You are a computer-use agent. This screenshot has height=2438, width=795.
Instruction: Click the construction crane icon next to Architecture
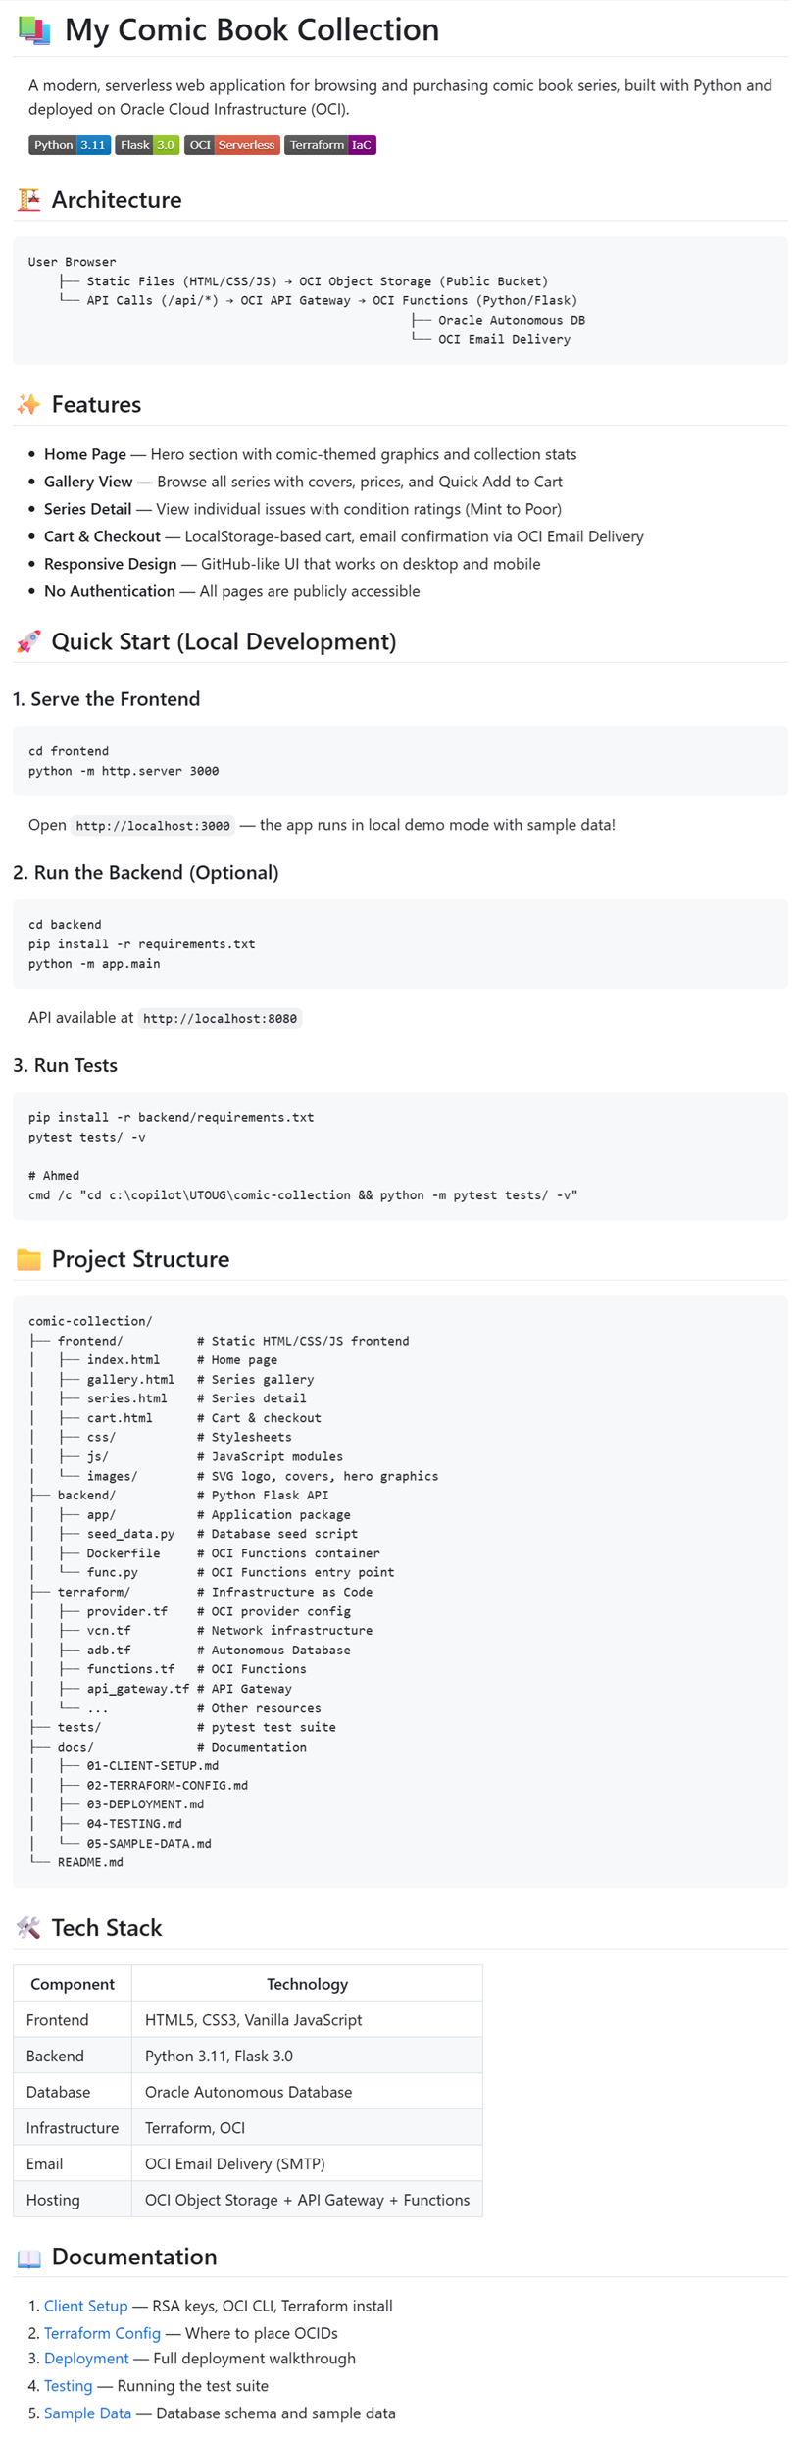coord(29,200)
